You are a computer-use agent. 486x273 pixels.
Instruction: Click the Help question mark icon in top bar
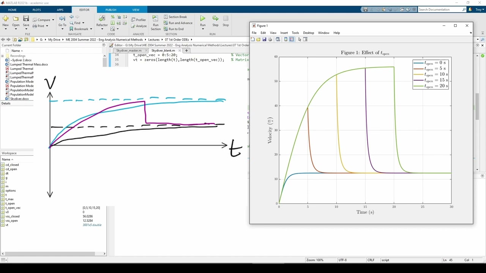point(408,9)
